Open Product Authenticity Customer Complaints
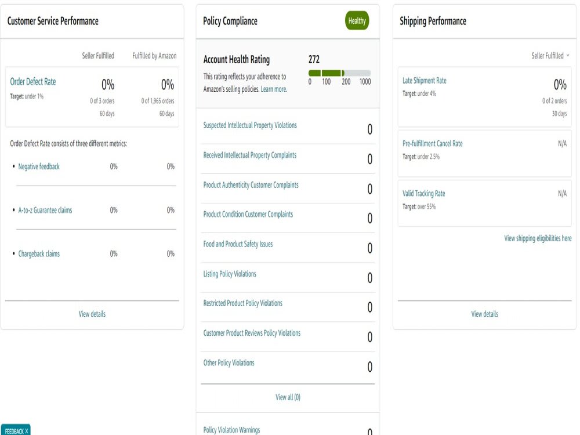Image resolution: width=580 pixels, height=435 pixels. click(x=251, y=185)
